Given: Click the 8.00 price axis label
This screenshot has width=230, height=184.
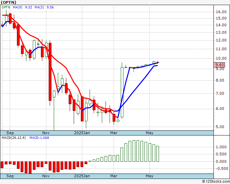Looking at the screenshot, I should pyautogui.click(x=220, y=80).
